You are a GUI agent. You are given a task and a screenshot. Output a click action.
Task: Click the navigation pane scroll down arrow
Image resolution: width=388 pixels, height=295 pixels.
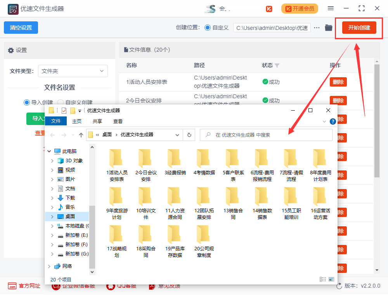92,272
